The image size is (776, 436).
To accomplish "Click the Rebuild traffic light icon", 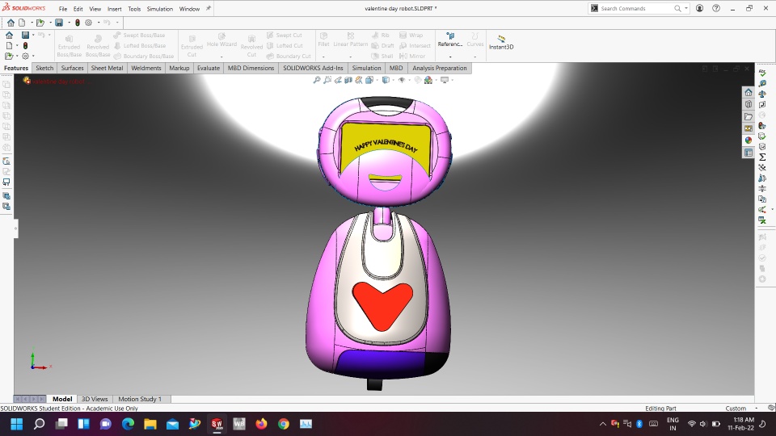I will coord(78,23).
